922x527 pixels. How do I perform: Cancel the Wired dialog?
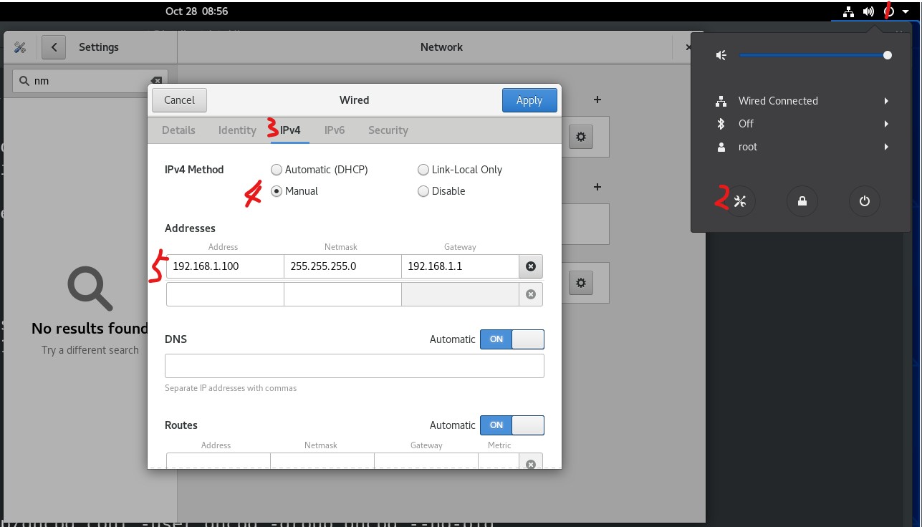(179, 100)
